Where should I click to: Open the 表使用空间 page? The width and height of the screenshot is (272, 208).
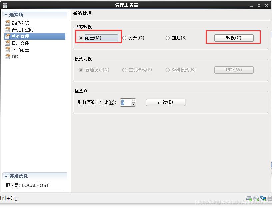click(x=22, y=30)
